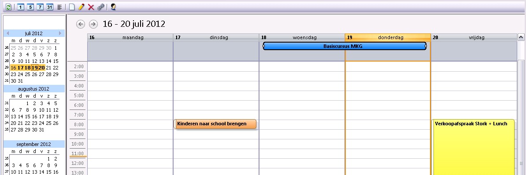Edit appointment using the pencil icon
Viewport: 526px width, 175px height.
(x=81, y=7)
